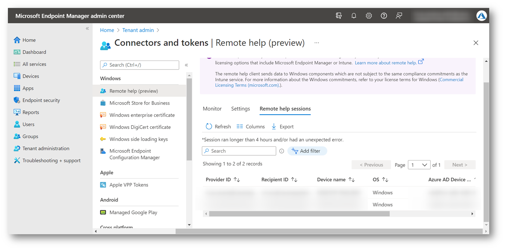This screenshot has width=505, height=250.
Task: Select Remote help (preview) menu item
Action: click(x=140, y=91)
